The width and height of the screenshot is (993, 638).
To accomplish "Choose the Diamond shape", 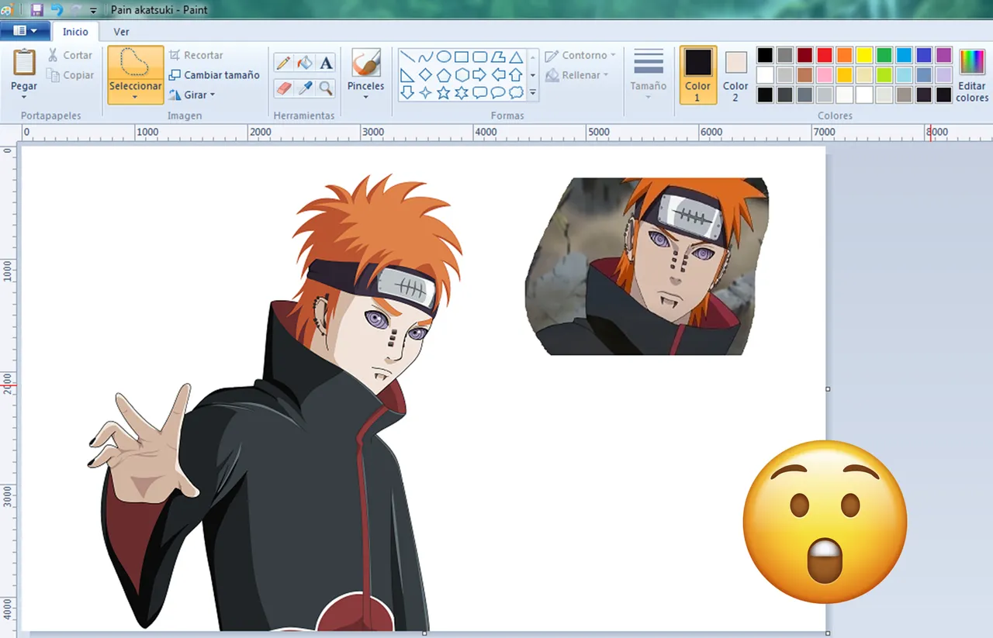I will point(425,75).
